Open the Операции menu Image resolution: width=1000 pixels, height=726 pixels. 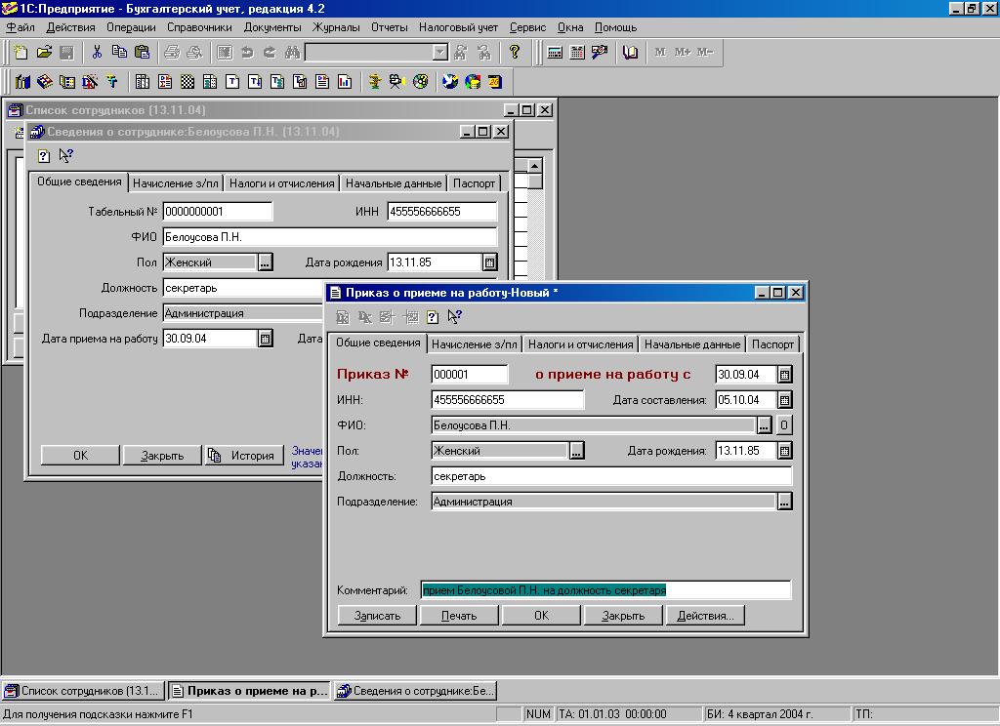[x=131, y=27]
